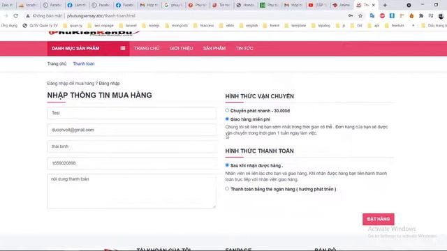Bookmark this page with the star icon
This screenshot has width=447, height=251.
[360, 16]
